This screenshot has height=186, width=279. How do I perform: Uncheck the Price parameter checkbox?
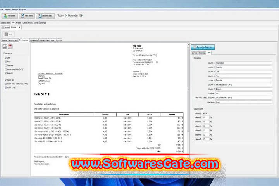click(x=6, y=62)
